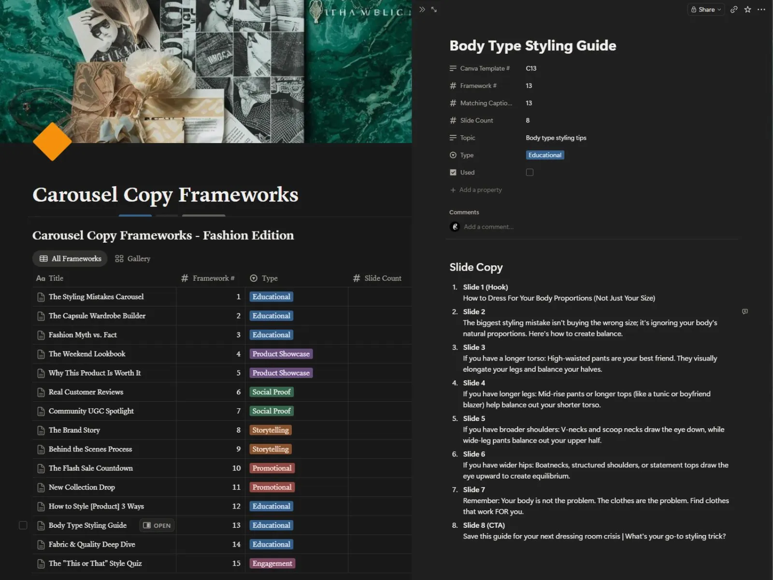The width and height of the screenshot is (773, 580).
Task: Click page icon of Real Customer Reviews row
Action: click(41, 392)
